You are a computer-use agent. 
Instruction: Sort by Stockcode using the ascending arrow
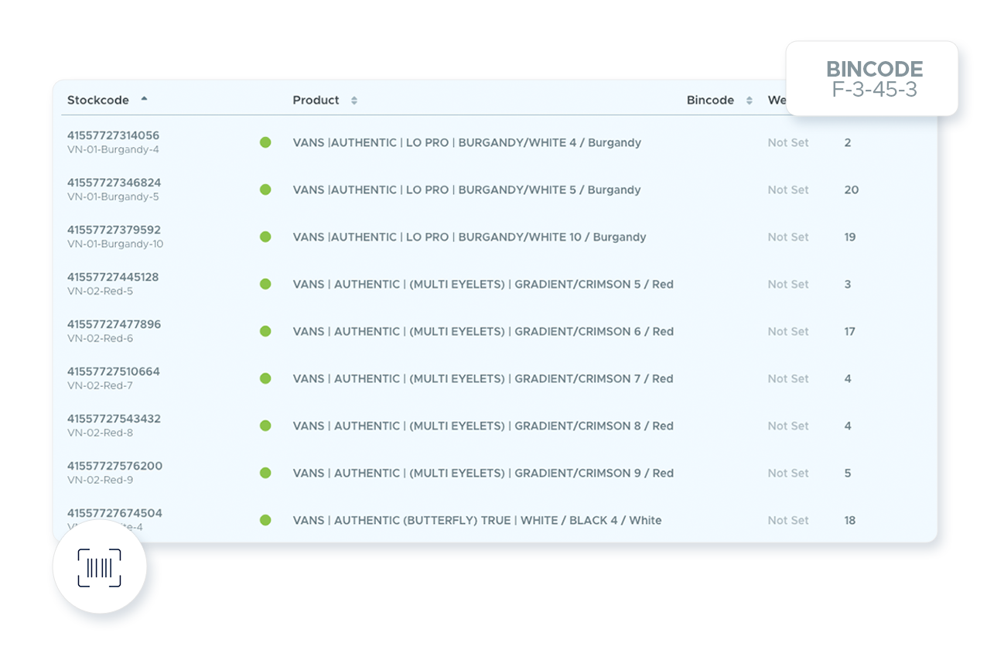click(x=144, y=100)
